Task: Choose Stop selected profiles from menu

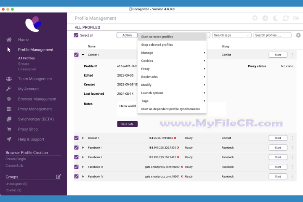Action: click(172, 45)
